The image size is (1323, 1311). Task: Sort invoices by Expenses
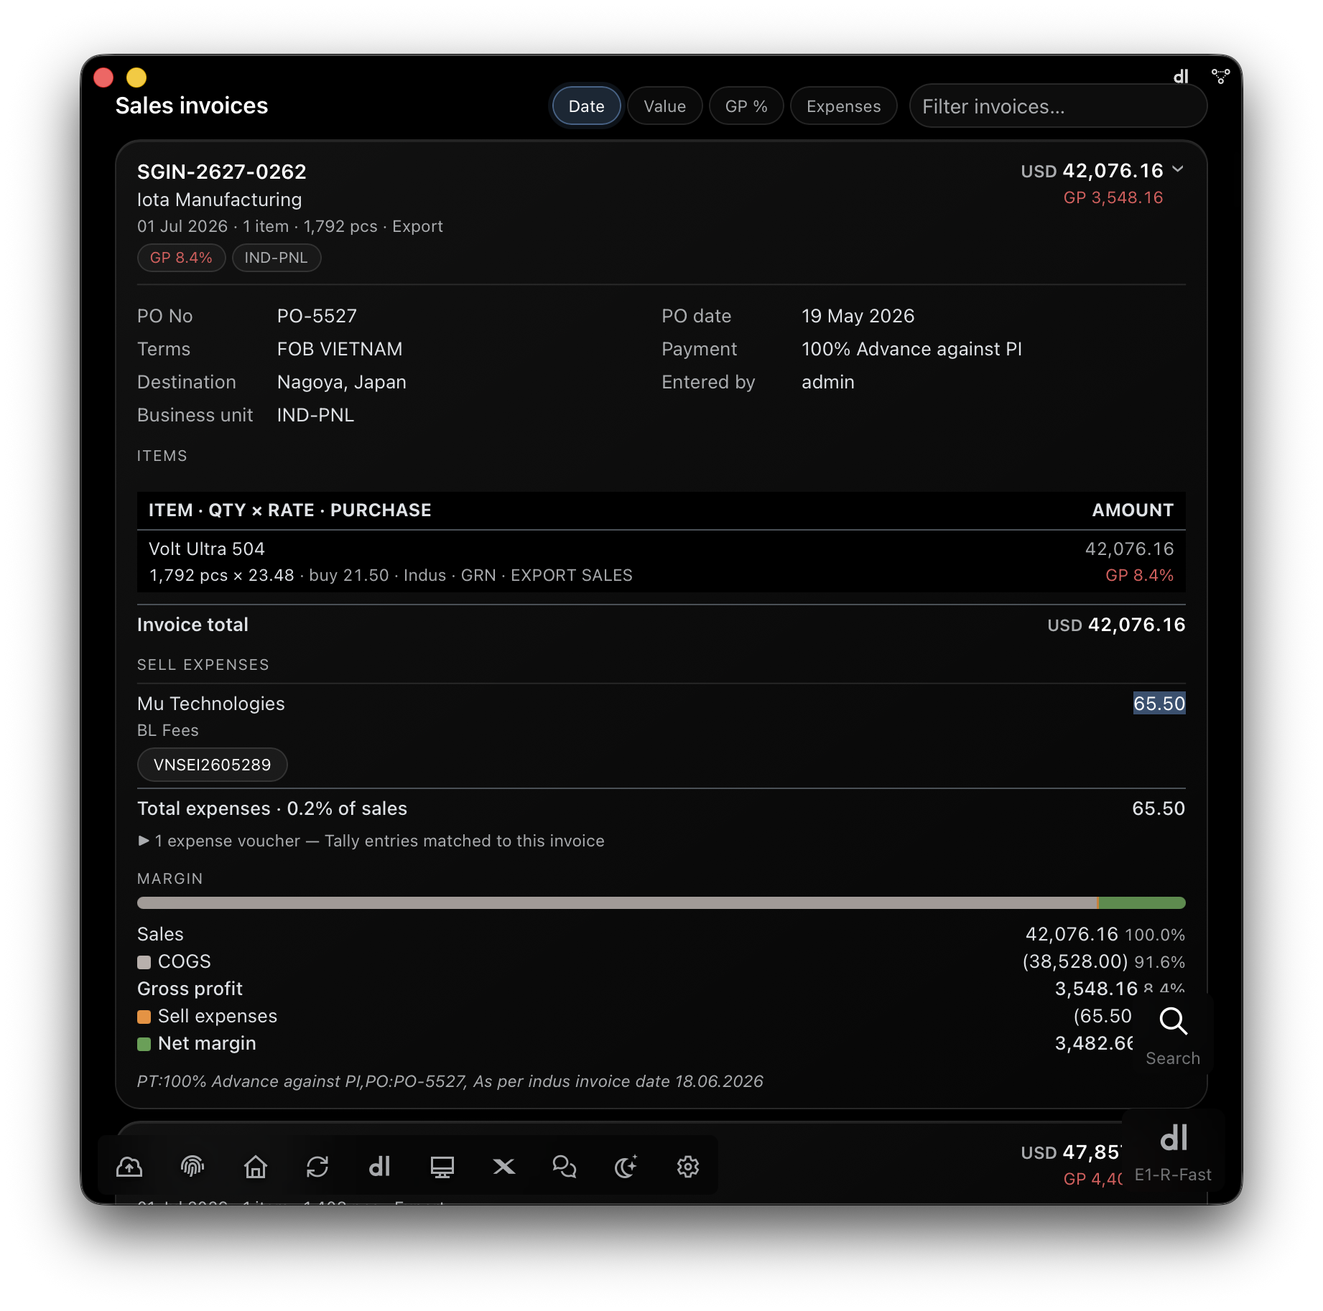coord(843,106)
